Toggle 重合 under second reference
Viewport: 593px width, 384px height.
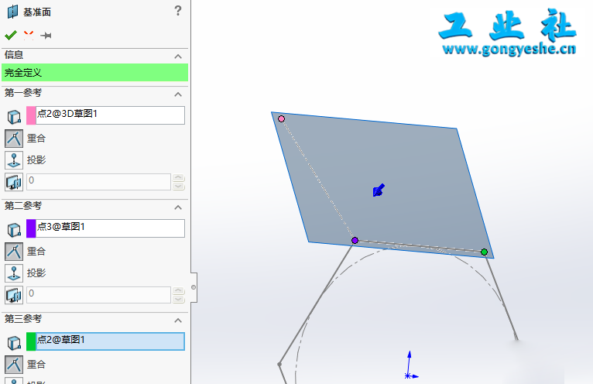(x=14, y=252)
